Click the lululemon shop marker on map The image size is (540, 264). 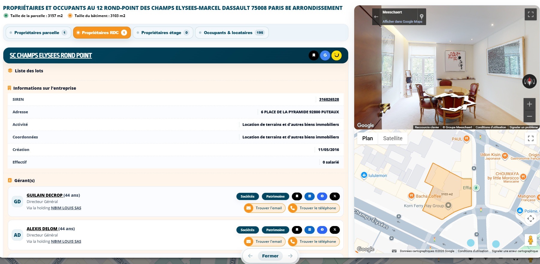point(364,175)
